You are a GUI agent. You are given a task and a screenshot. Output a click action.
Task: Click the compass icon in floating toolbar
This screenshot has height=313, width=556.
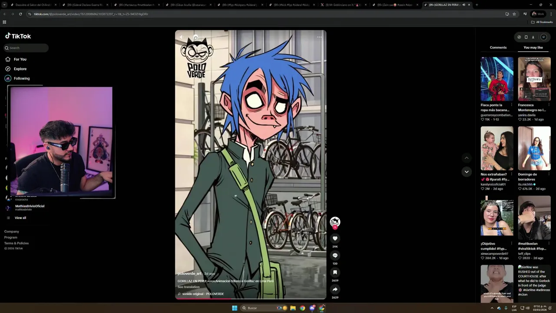pos(519,37)
